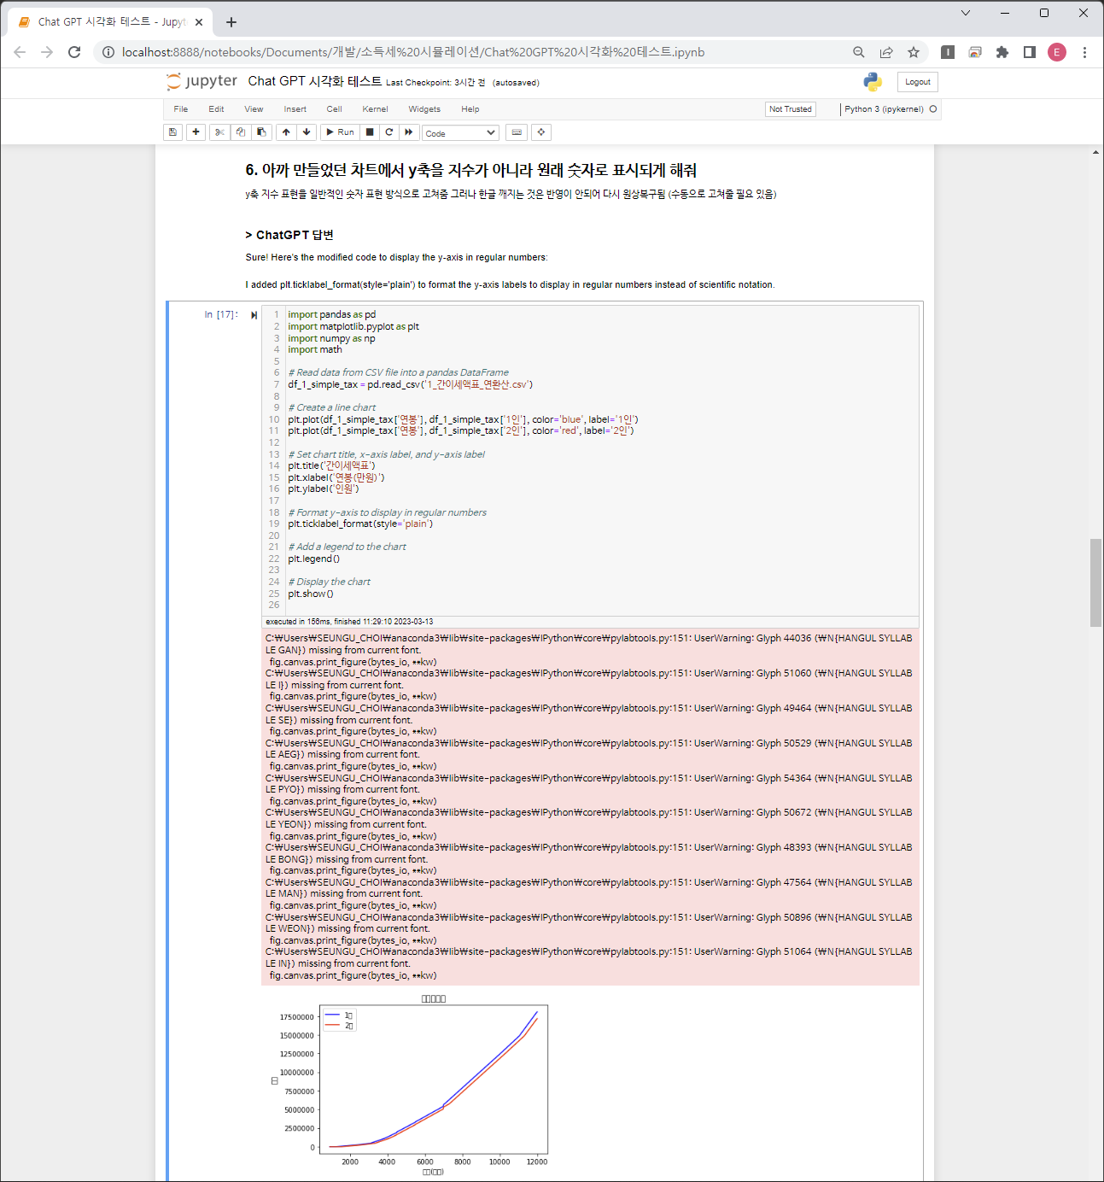
Task: Click the site information icon in address bar
Action: [x=108, y=52]
